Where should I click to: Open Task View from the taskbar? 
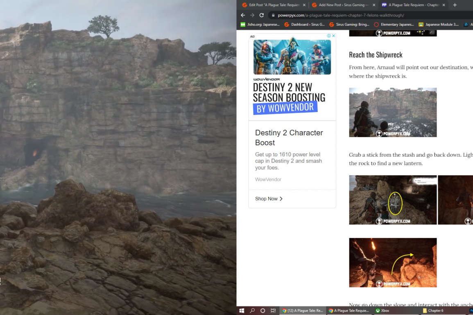click(x=273, y=310)
